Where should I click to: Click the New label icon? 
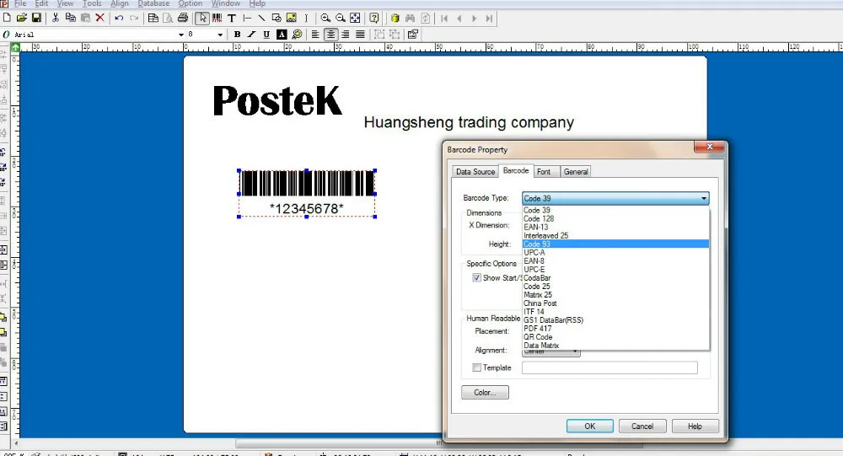pyautogui.click(x=7, y=19)
